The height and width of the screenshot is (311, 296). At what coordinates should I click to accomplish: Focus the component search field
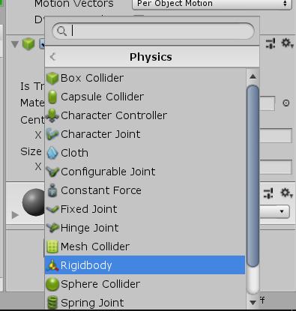[153, 31]
